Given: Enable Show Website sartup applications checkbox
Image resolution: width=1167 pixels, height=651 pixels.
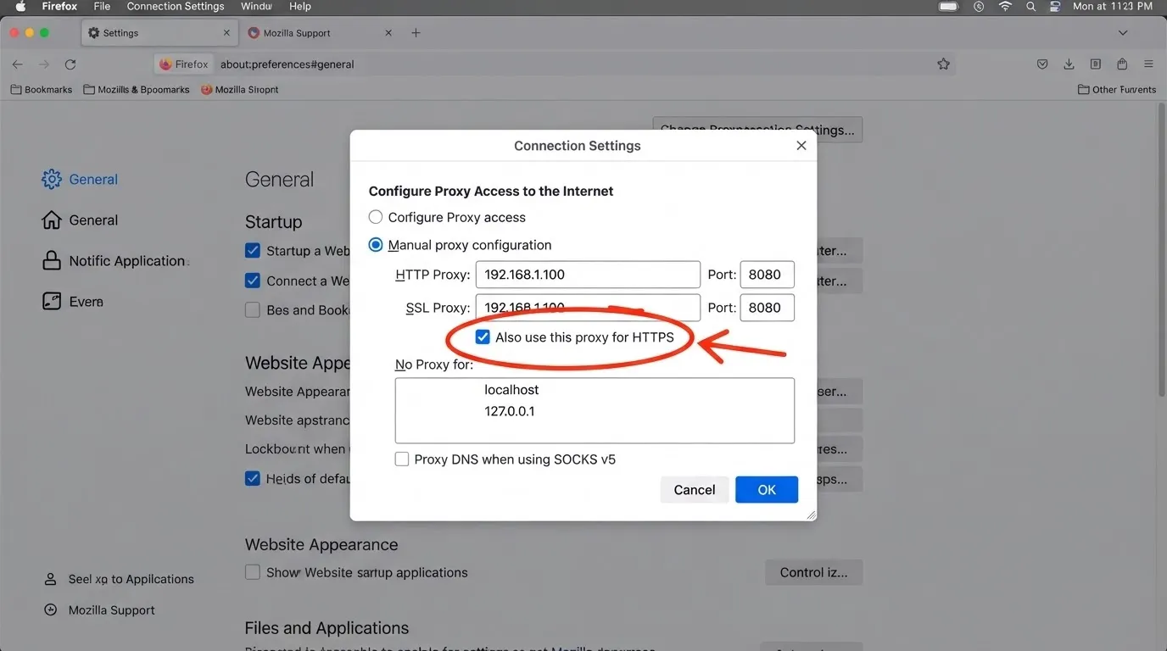Looking at the screenshot, I should (x=252, y=572).
